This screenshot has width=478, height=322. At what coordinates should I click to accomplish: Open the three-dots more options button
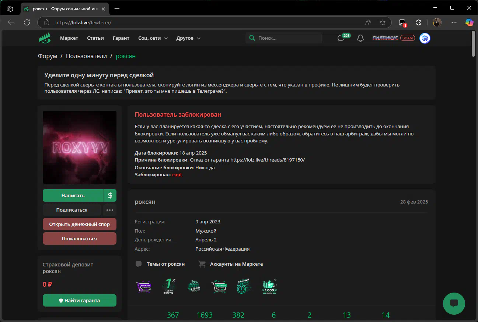(109, 210)
